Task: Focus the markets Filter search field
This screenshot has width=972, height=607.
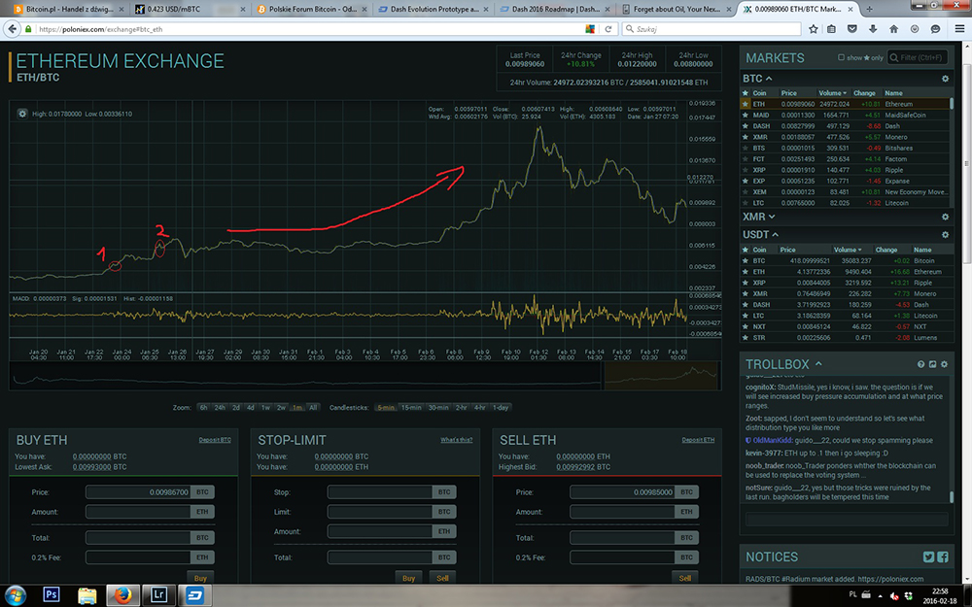Action: click(918, 57)
